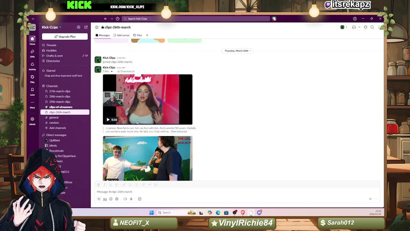410x231 pixels.
Task: Click View transcript link
Action: pos(179,132)
